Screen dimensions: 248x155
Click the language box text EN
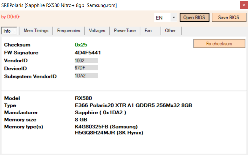click(x=159, y=18)
